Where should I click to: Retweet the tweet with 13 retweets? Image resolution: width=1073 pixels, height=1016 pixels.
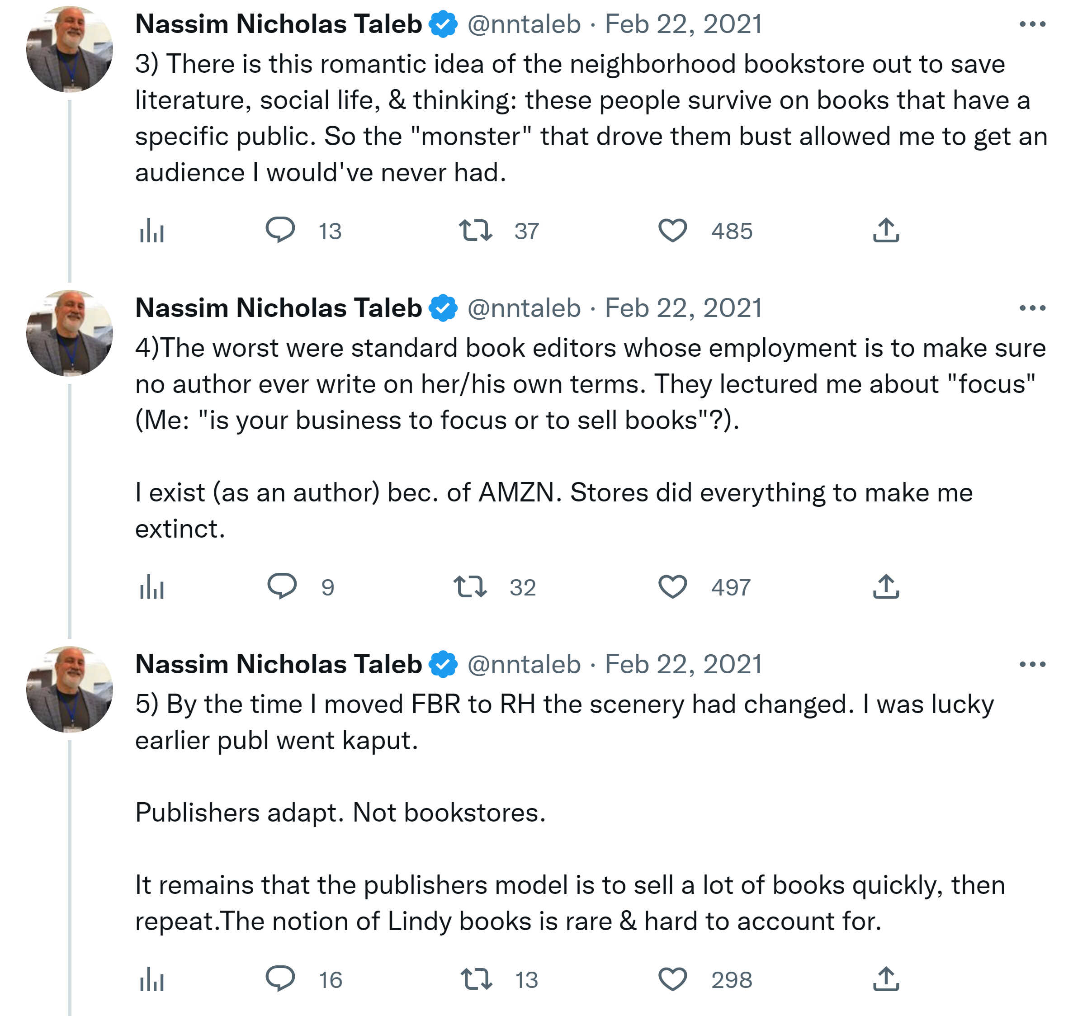[476, 979]
